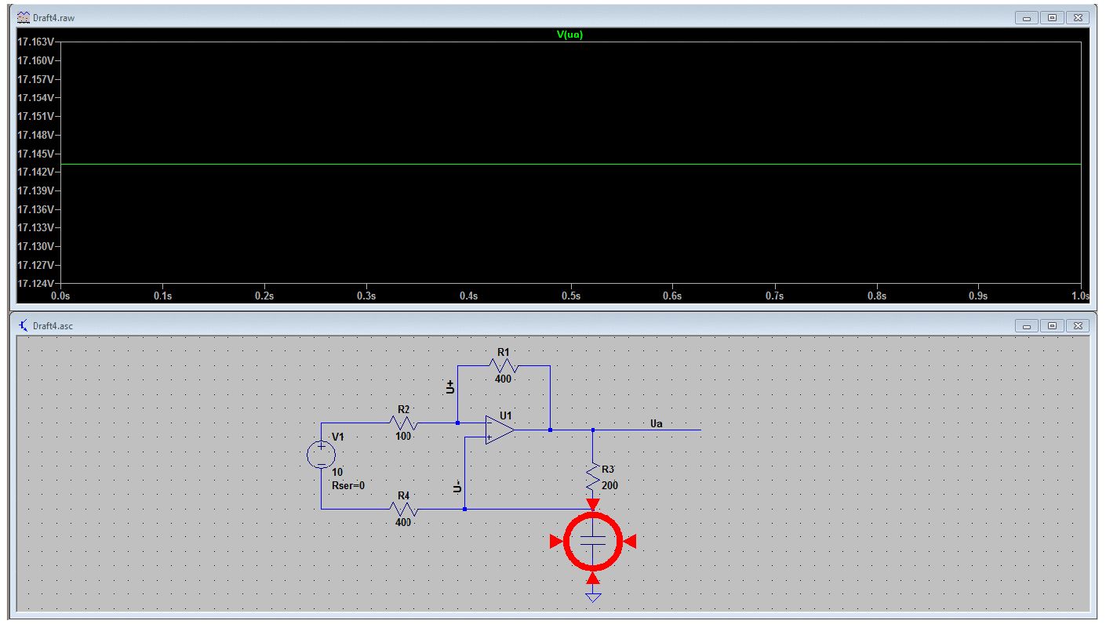Click the green V(ua) trace line
Image resolution: width=1106 pixels, height=624 pixels.
570,164
